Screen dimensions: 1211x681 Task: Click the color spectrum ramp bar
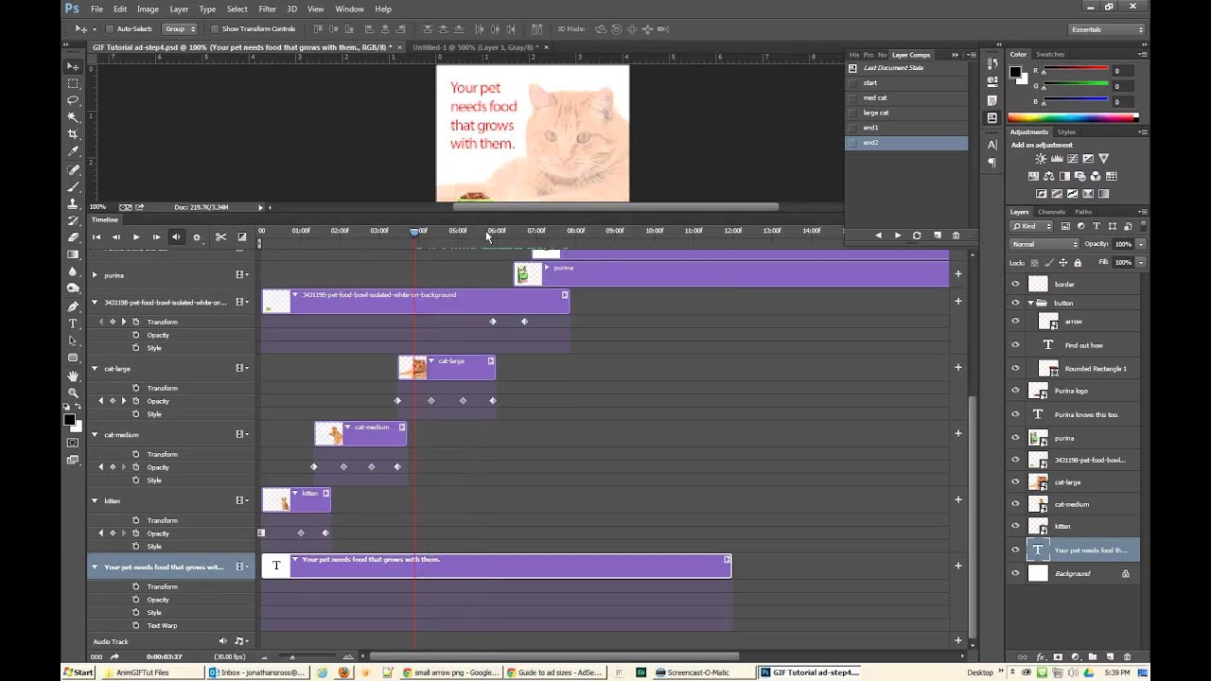pyautogui.click(x=1073, y=117)
